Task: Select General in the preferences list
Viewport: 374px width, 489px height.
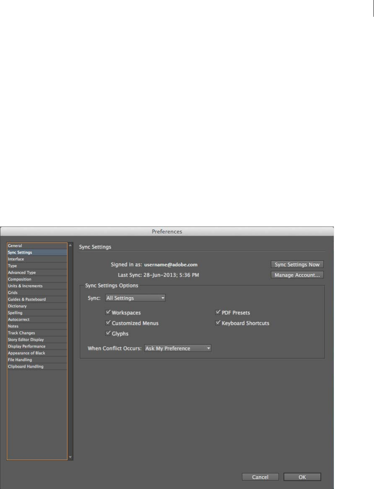Action: tap(37, 246)
